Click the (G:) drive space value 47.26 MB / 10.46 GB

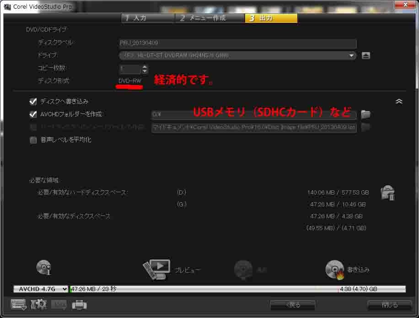point(338,205)
